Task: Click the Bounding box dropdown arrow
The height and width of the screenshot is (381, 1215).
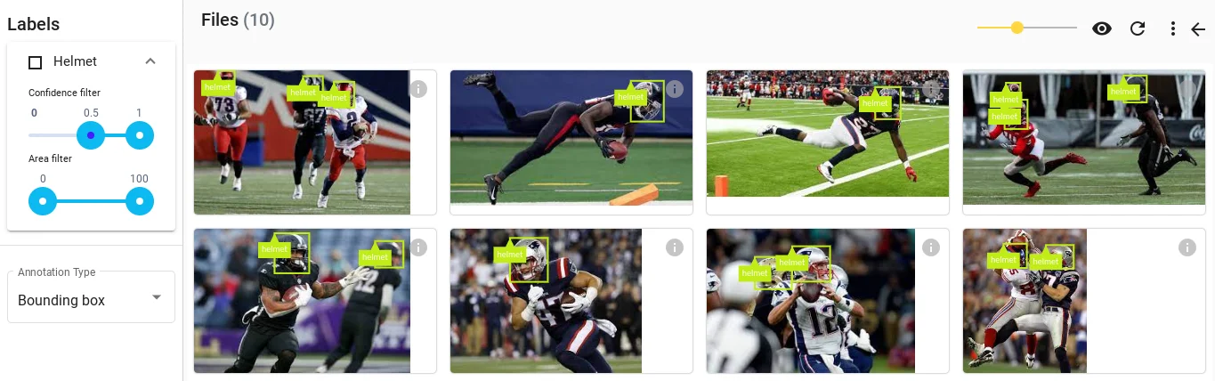Action: [x=157, y=297]
